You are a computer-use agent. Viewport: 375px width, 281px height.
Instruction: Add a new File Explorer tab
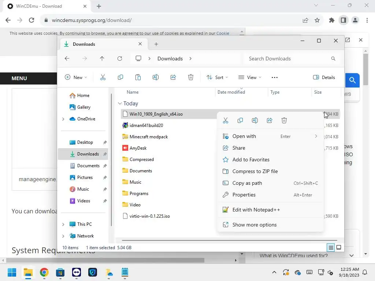coord(156,44)
